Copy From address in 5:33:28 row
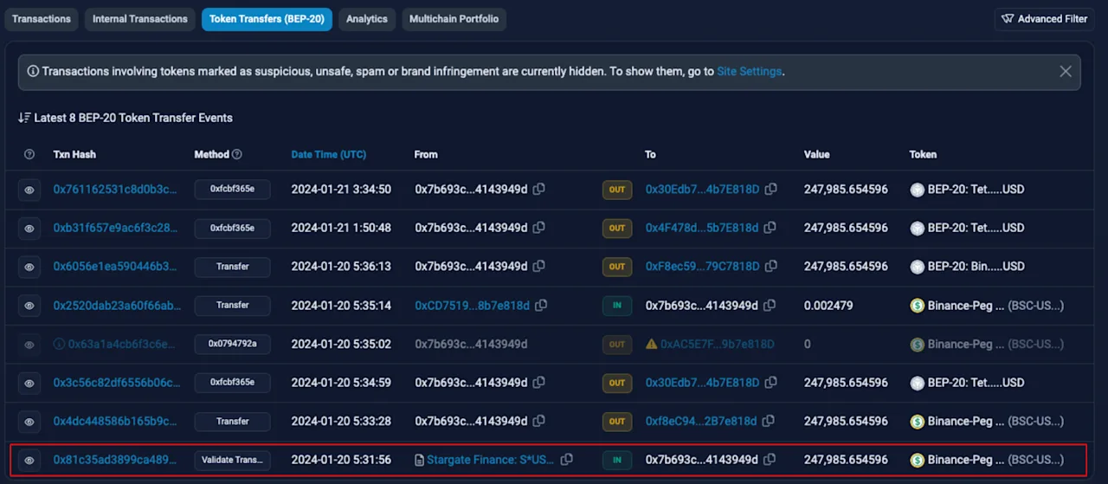The height and width of the screenshot is (484, 1108). coord(538,422)
